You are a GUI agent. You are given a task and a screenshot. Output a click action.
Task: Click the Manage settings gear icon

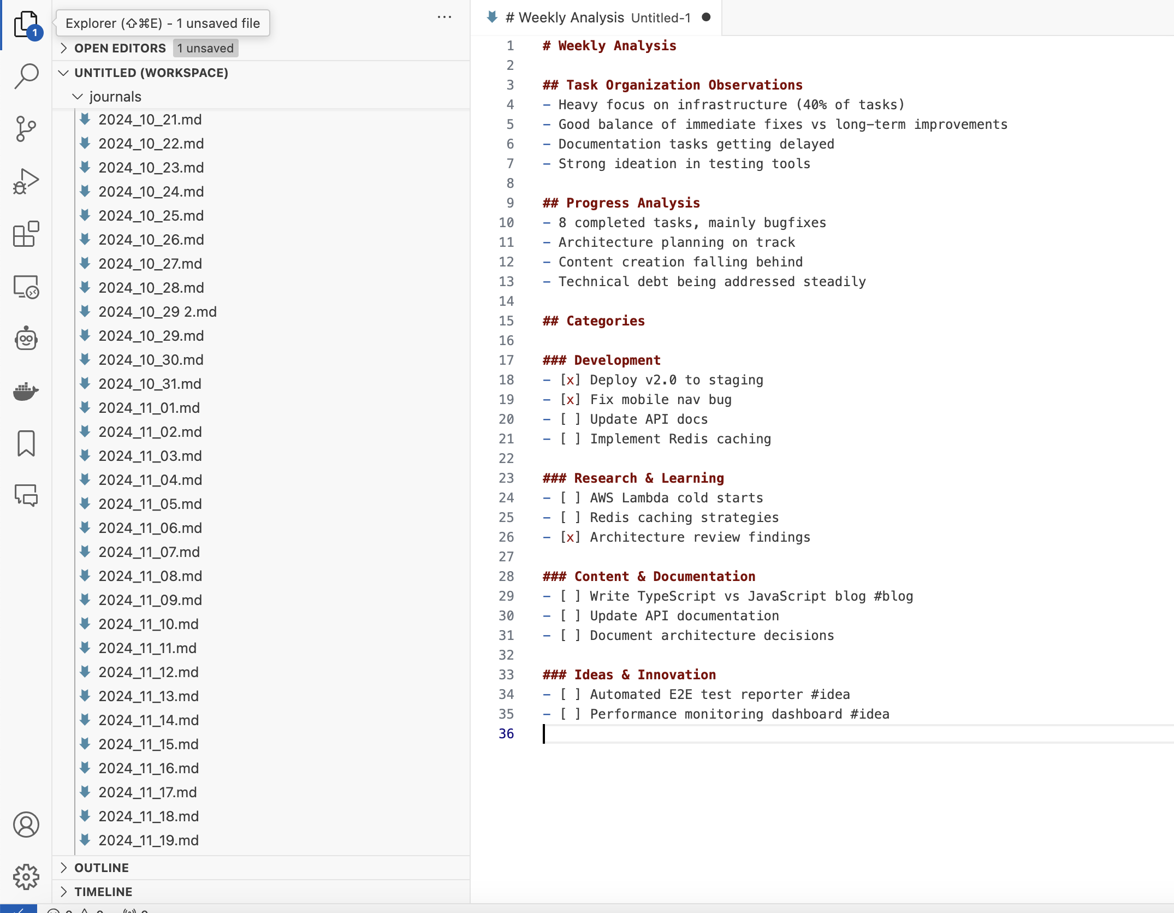coord(26,877)
